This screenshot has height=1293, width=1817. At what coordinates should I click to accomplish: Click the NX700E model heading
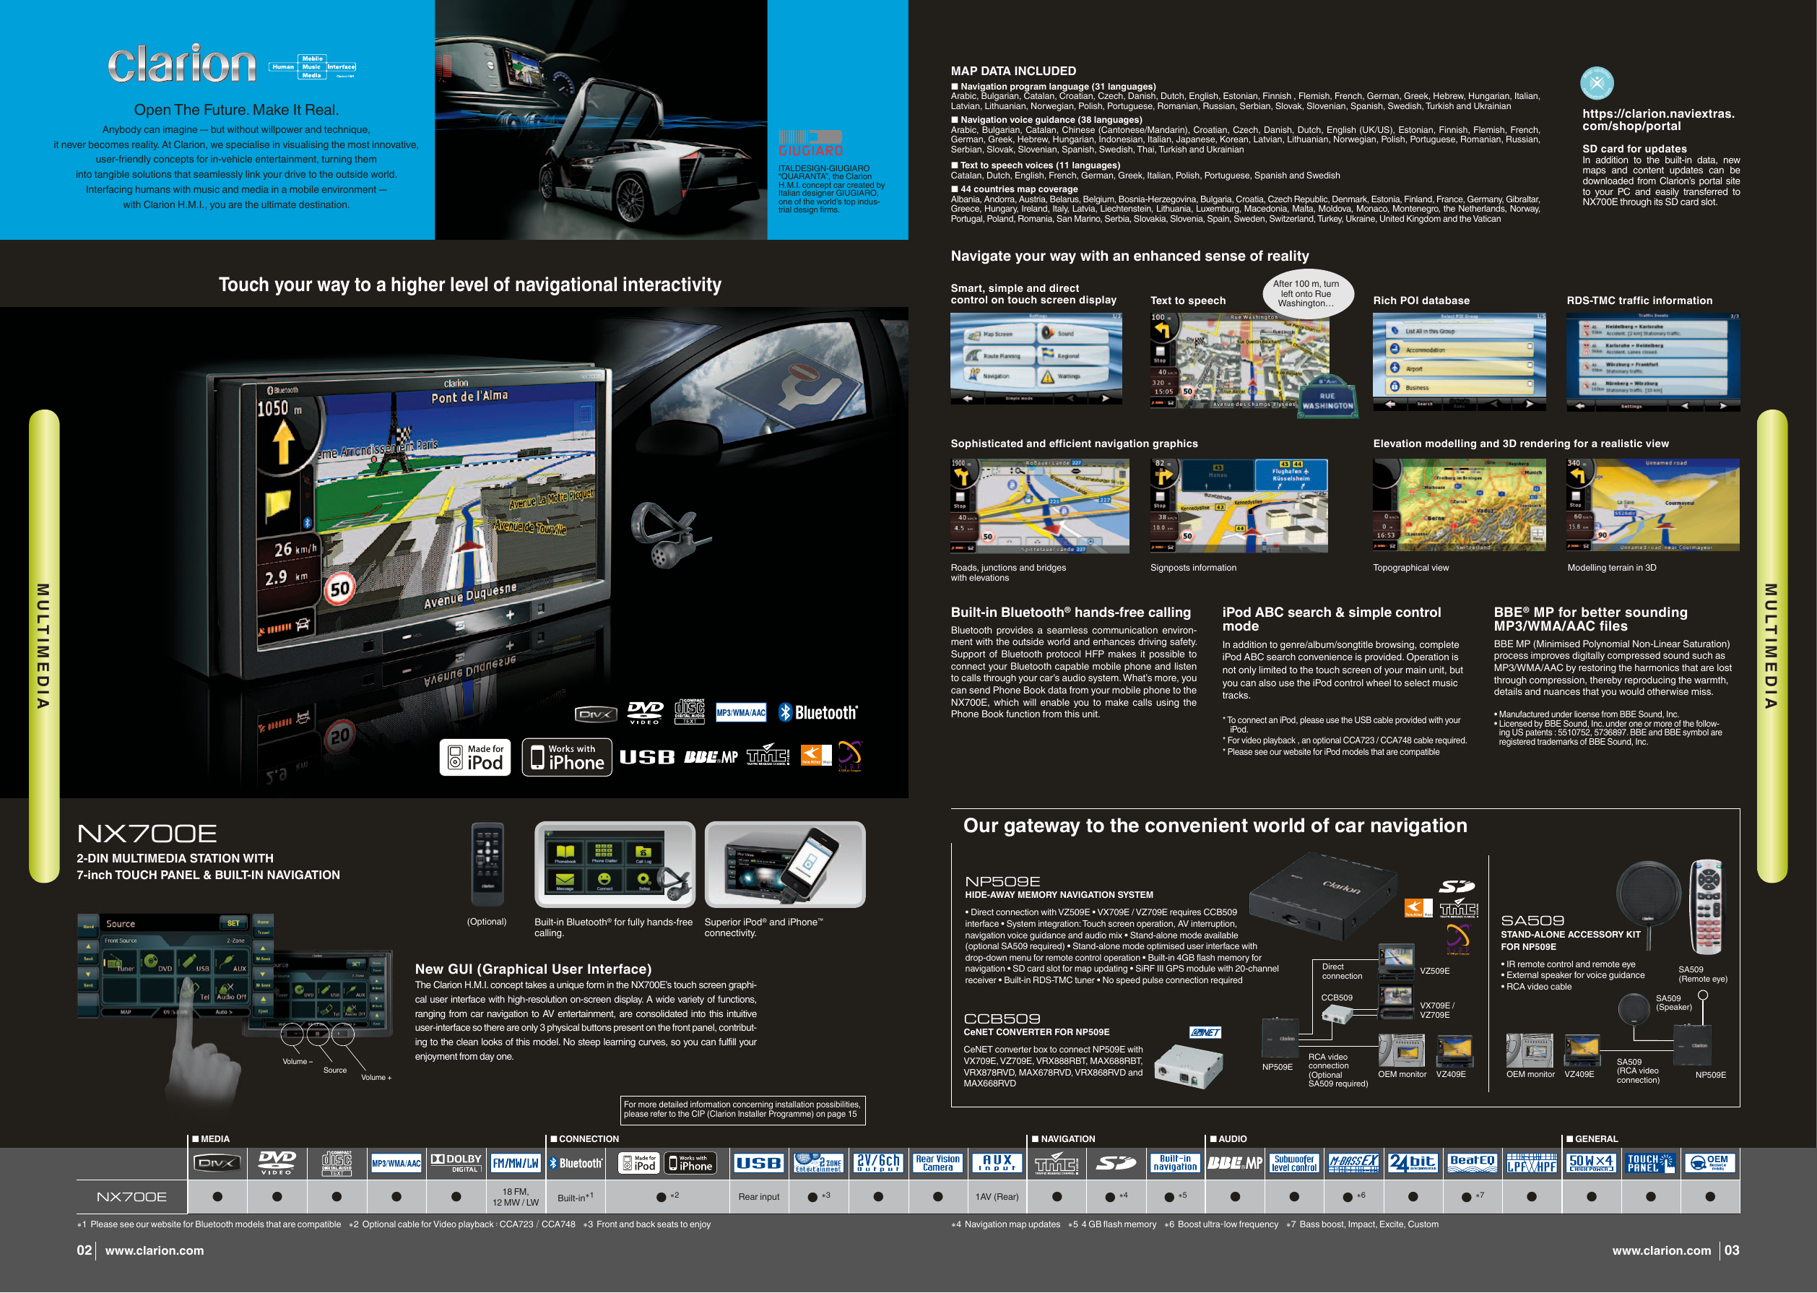(x=147, y=834)
